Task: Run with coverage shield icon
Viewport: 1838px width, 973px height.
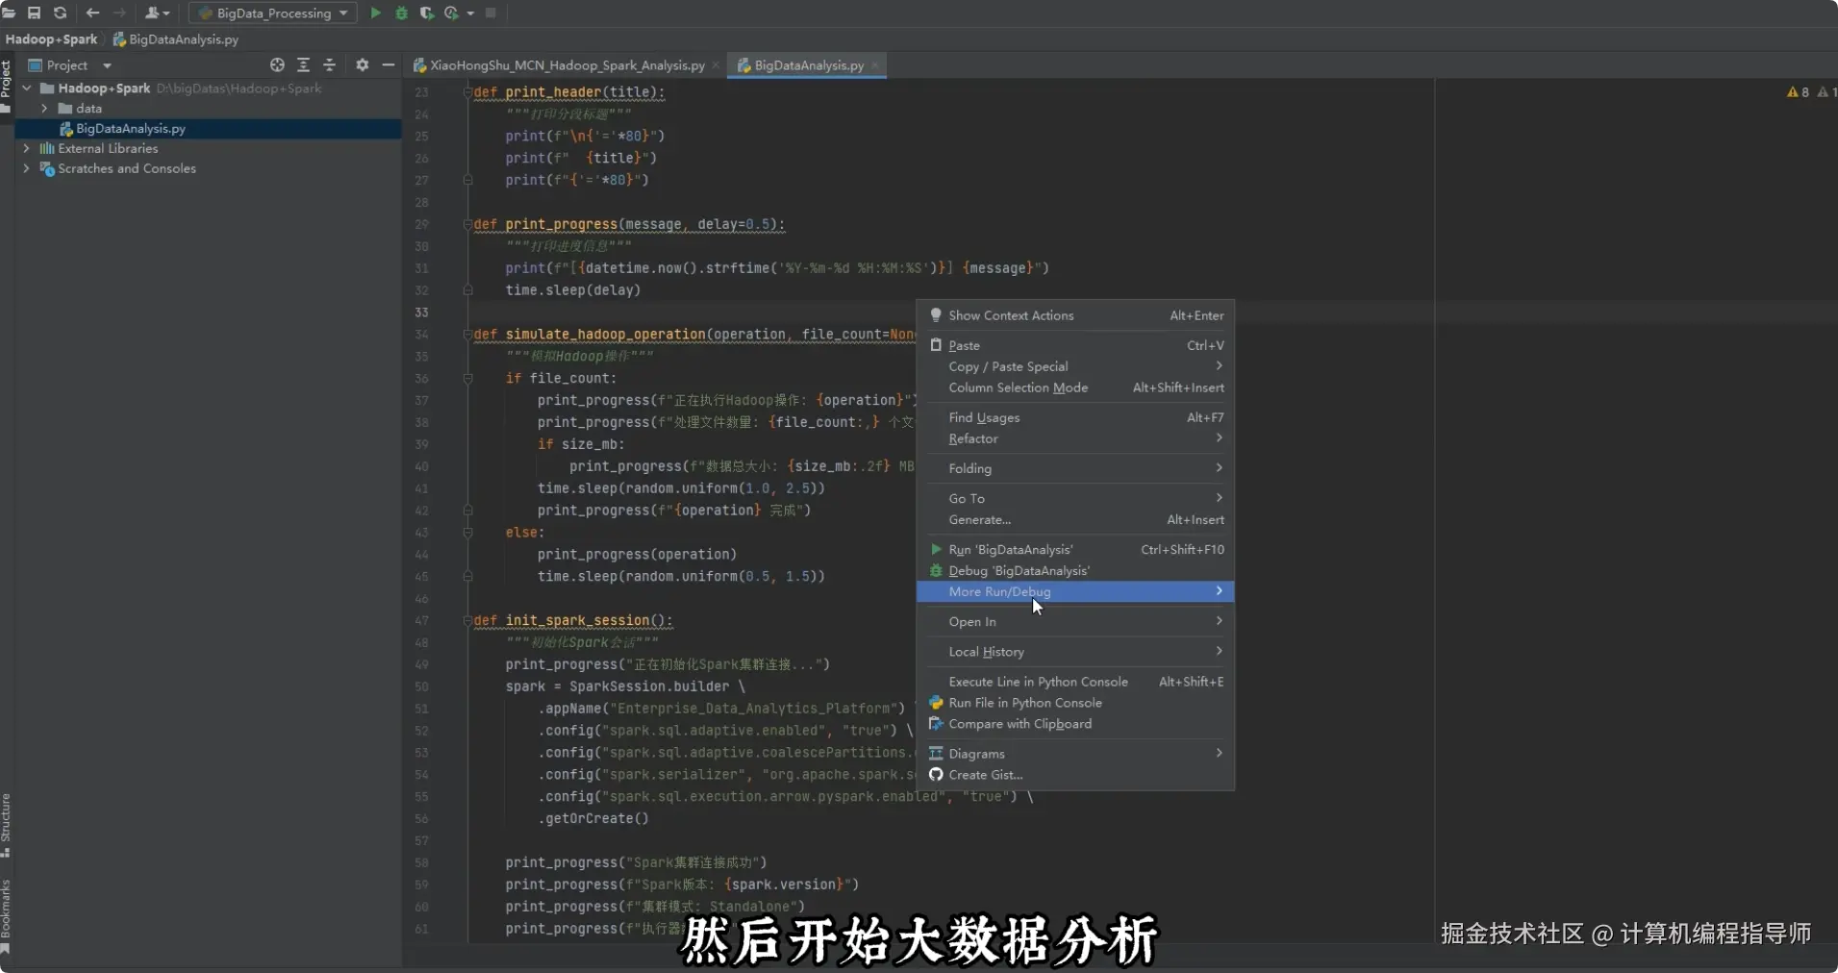Action: 426,12
